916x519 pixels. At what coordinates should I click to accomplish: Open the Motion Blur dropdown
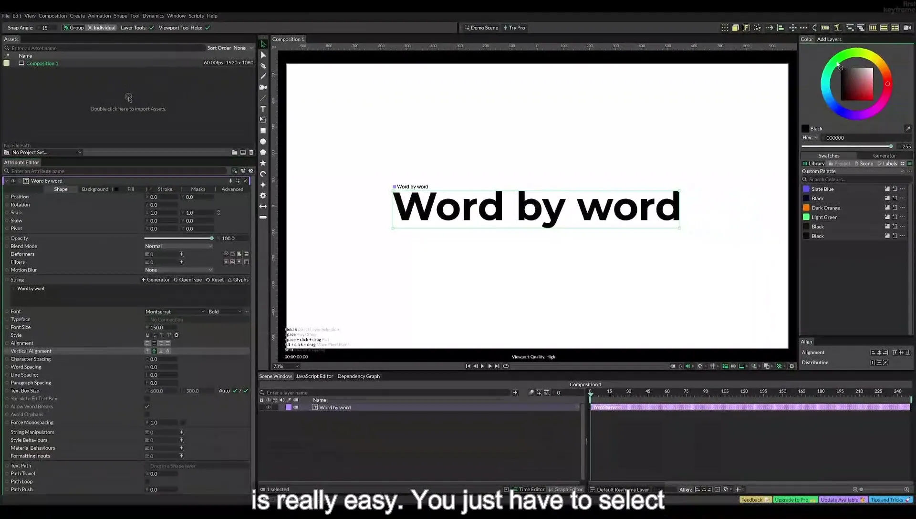pyautogui.click(x=178, y=270)
